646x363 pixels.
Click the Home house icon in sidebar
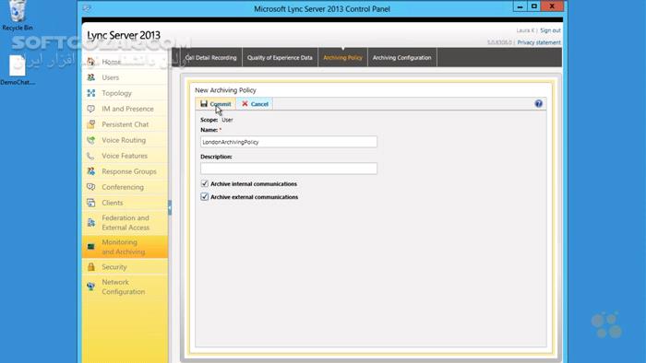click(91, 62)
